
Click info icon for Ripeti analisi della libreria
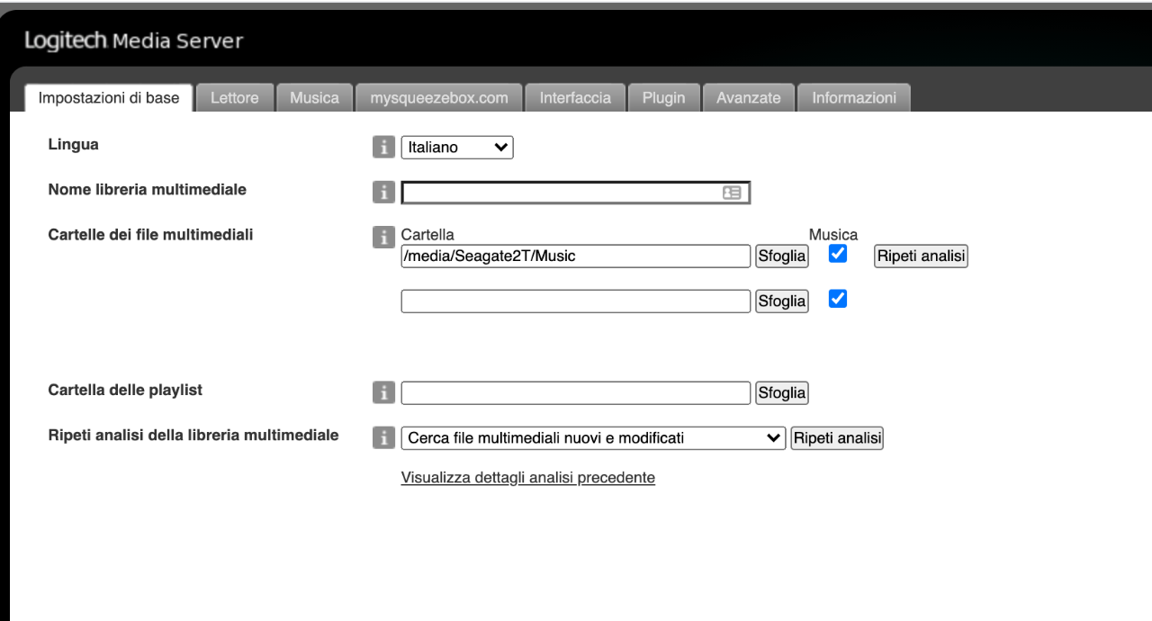(383, 437)
